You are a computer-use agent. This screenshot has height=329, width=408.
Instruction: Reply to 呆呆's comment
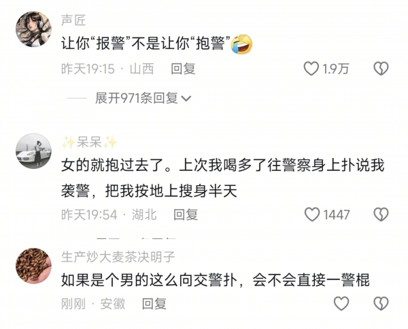pyautogui.click(x=186, y=215)
